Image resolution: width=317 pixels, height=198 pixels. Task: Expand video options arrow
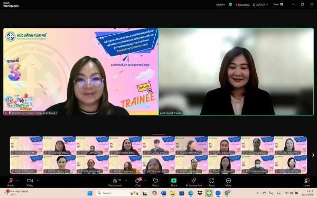click(38, 181)
